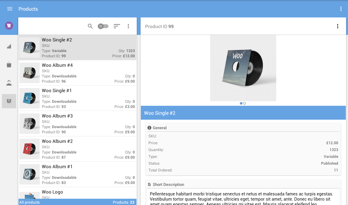Image resolution: width=348 pixels, height=205 pixels.
Task: Open Woo Album #3 product name
Action: click(x=57, y=116)
